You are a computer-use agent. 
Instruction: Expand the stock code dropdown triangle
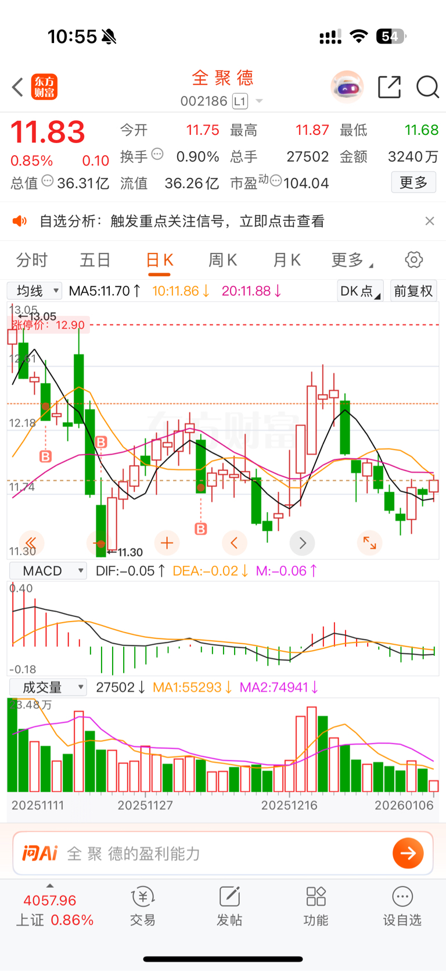260,101
